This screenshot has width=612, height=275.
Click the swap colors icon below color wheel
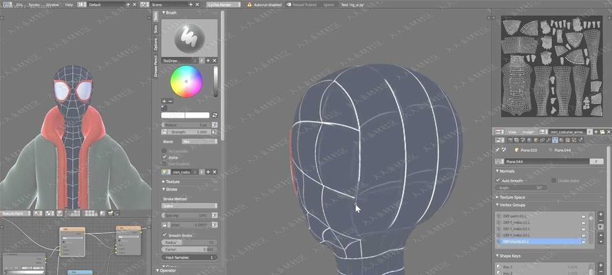[215, 115]
